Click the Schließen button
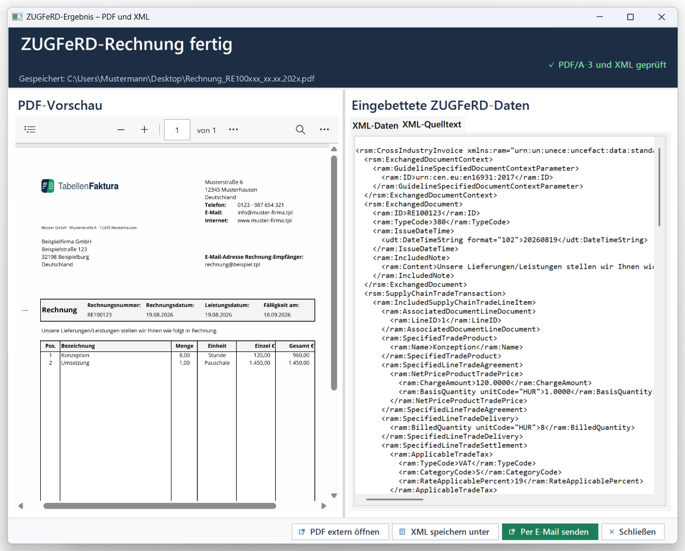This screenshot has height=551, width=685. [x=633, y=532]
